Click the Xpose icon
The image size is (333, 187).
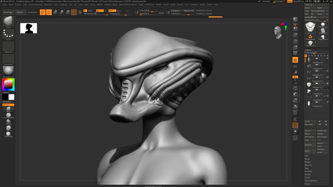tap(295, 138)
